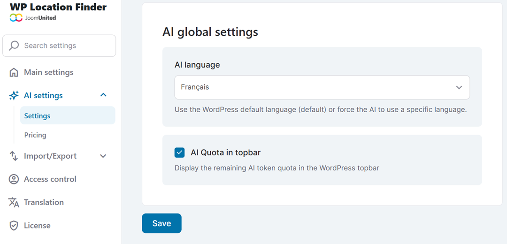This screenshot has width=507, height=244.
Task: Click the AI language dropdown arrow
Action: click(x=459, y=87)
